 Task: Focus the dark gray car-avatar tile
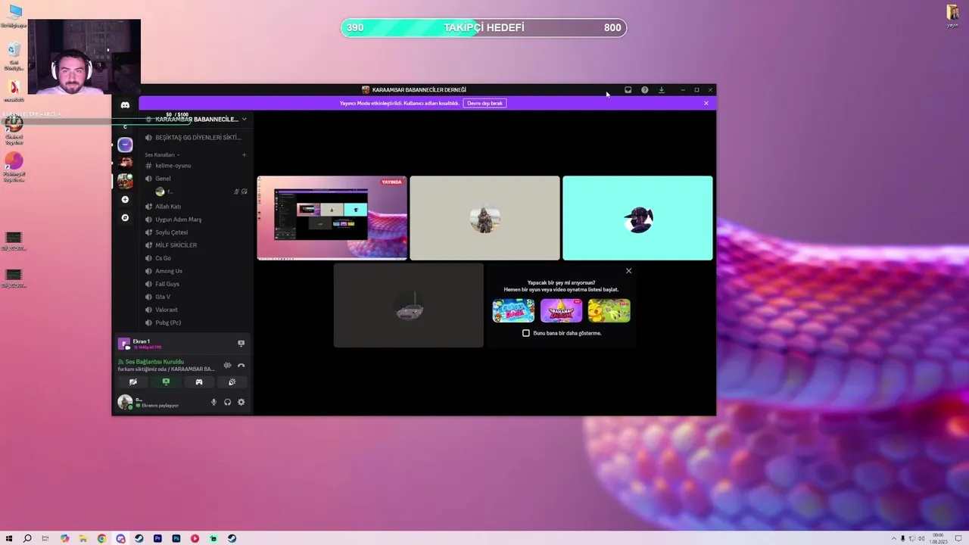coord(408,305)
